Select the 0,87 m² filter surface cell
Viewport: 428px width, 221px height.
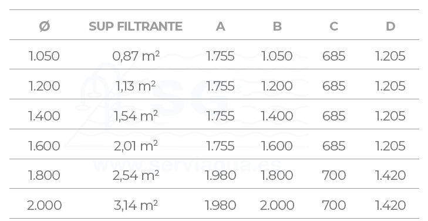pyautogui.click(x=136, y=56)
